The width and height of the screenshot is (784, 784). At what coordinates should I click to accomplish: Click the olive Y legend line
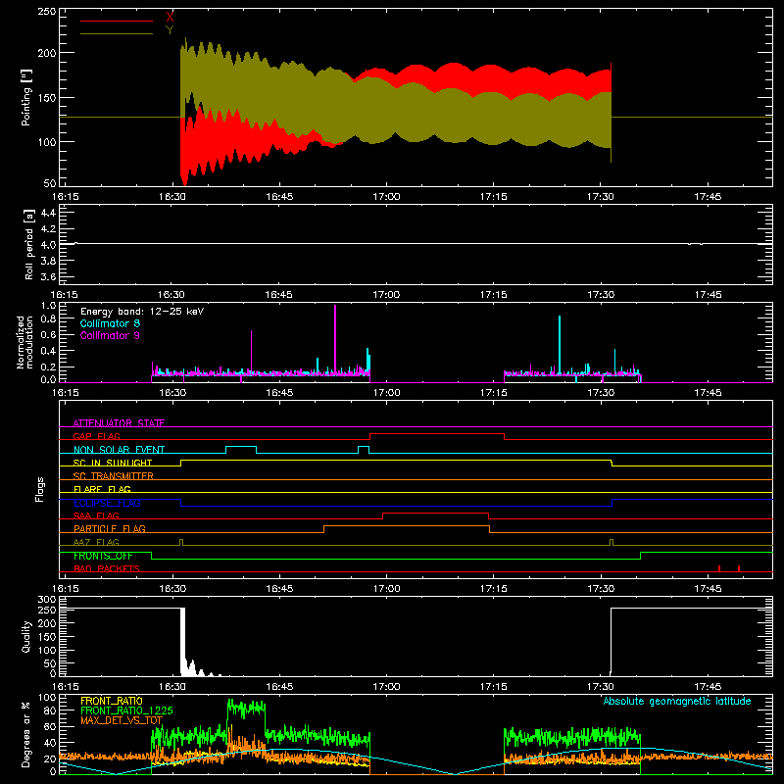(x=117, y=34)
